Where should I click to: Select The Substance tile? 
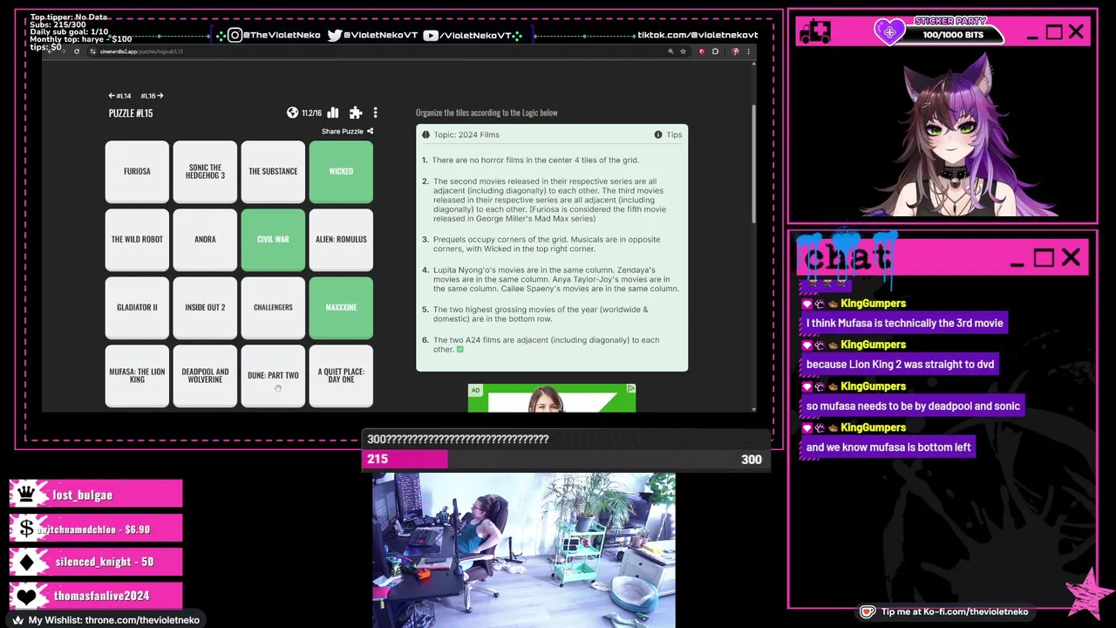273,171
